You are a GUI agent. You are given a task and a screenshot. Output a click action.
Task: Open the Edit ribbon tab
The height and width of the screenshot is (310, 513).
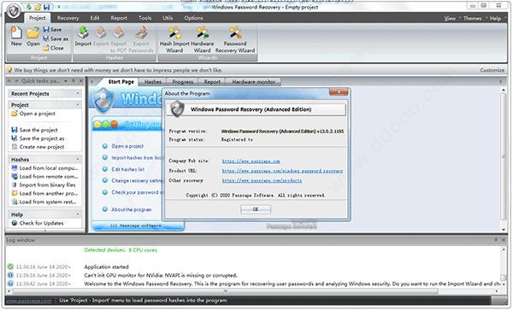[x=95, y=18]
